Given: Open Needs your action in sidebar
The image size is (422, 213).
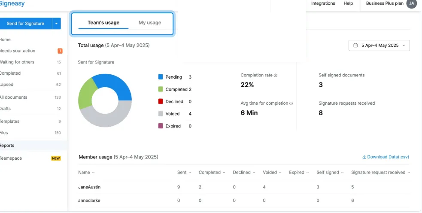Looking at the screenshot, I should [18, 51].
